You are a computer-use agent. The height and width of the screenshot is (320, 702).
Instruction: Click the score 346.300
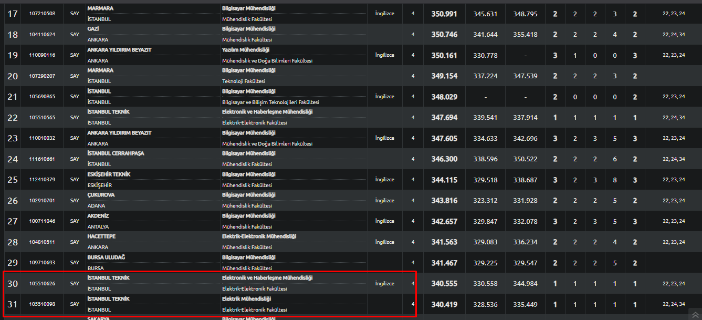point(444,159)
